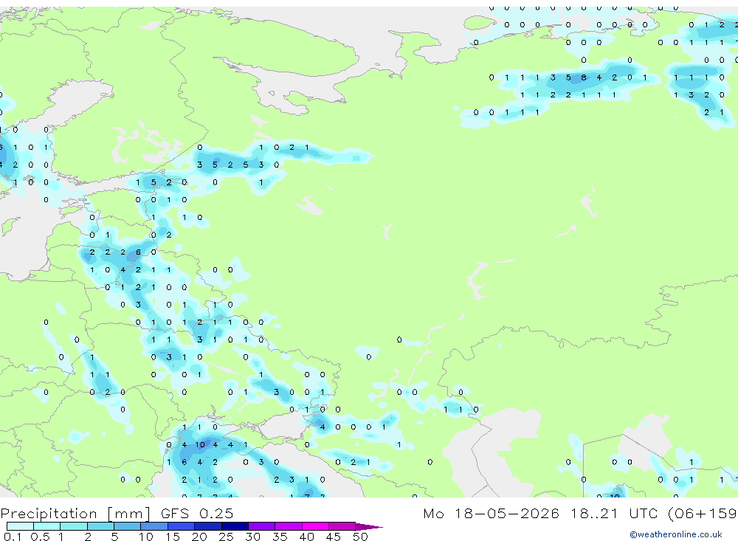Click legend label "10" under color bar
The width and height of the screenshot is (738, 541).
point(145,537)
